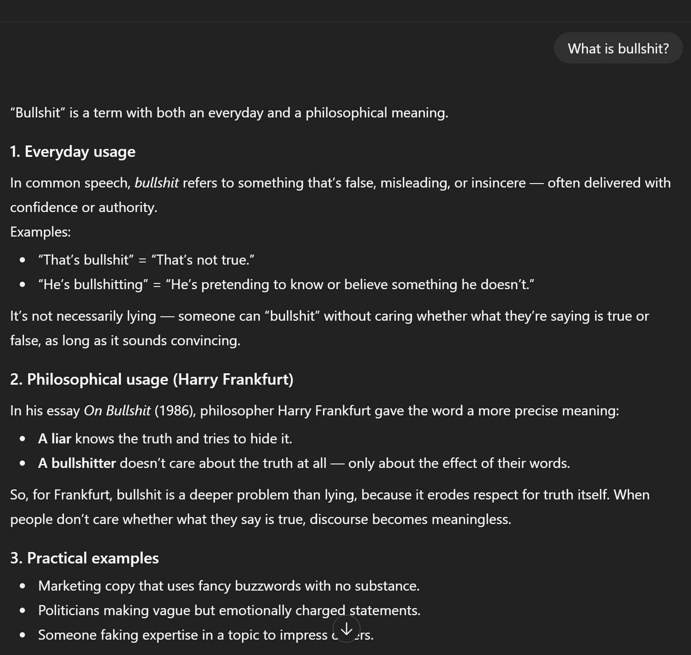
Task: Click the year "(1986)" in the essay sentence
Action: pyautogui.click(x=175, y=411)
